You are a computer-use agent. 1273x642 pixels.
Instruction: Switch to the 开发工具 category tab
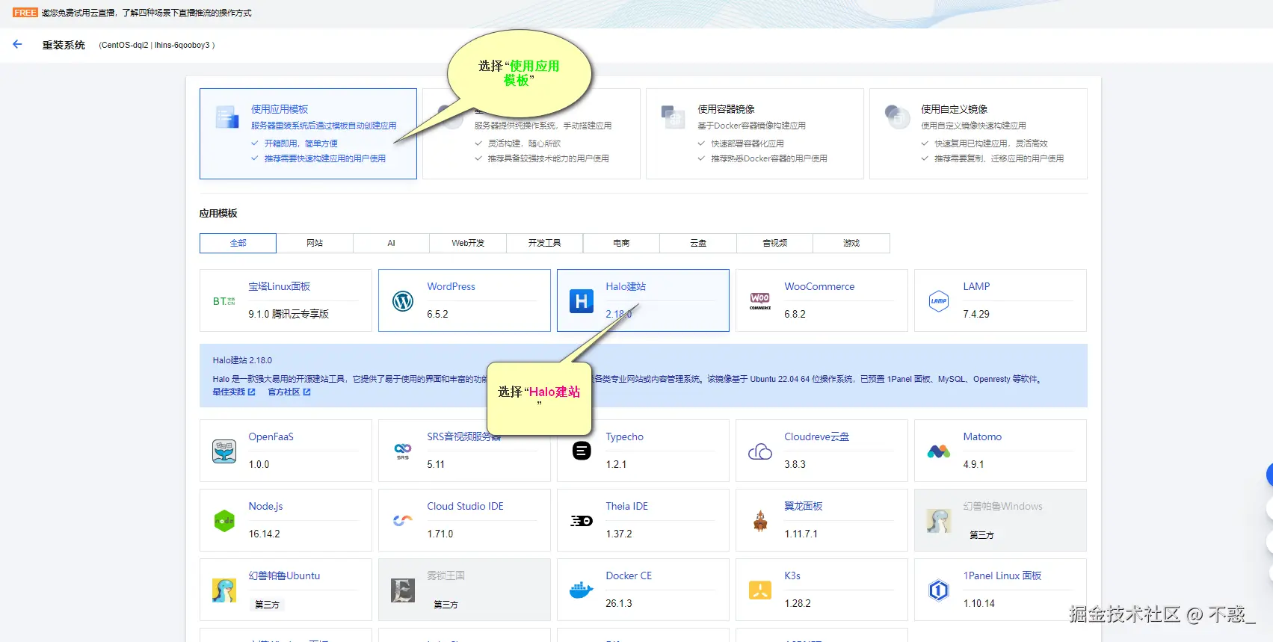coord(544,243)
